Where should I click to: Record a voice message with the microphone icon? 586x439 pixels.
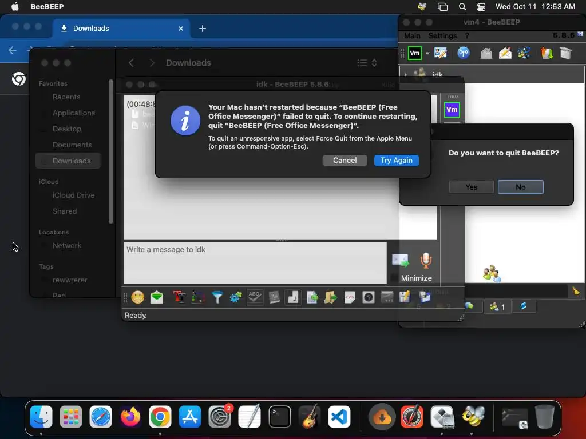426,261
